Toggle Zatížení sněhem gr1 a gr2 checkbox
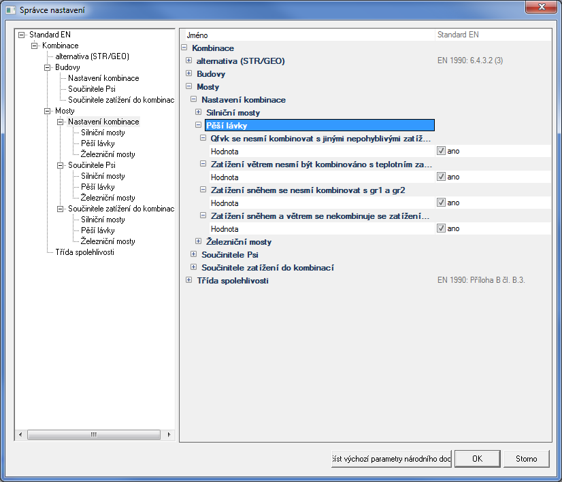 pyautogui.click(x=441, y=203)
